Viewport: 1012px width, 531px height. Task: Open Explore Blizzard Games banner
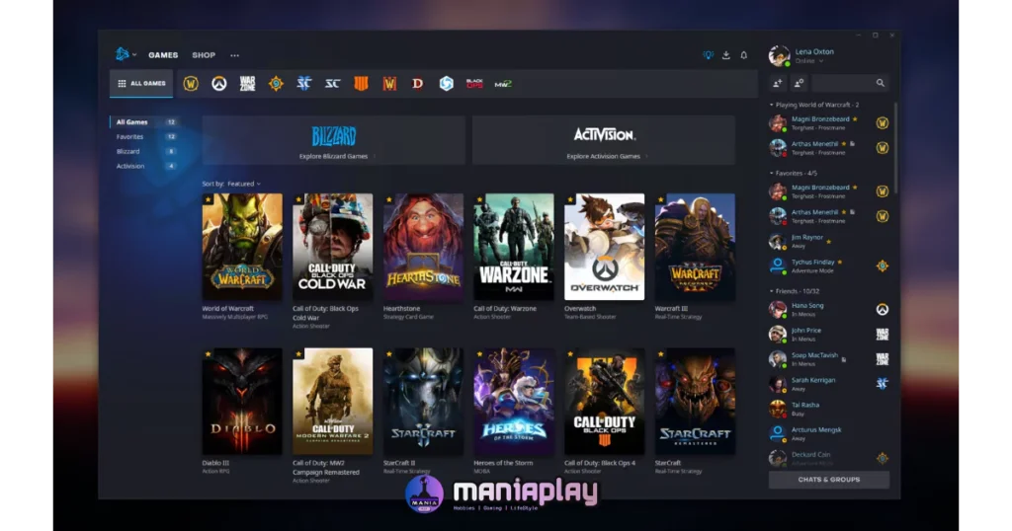[x=333, y=140]
